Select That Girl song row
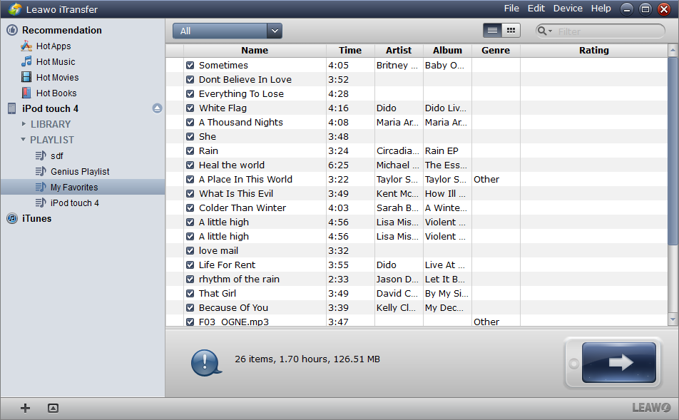679x420 pixels. point(417,293)
